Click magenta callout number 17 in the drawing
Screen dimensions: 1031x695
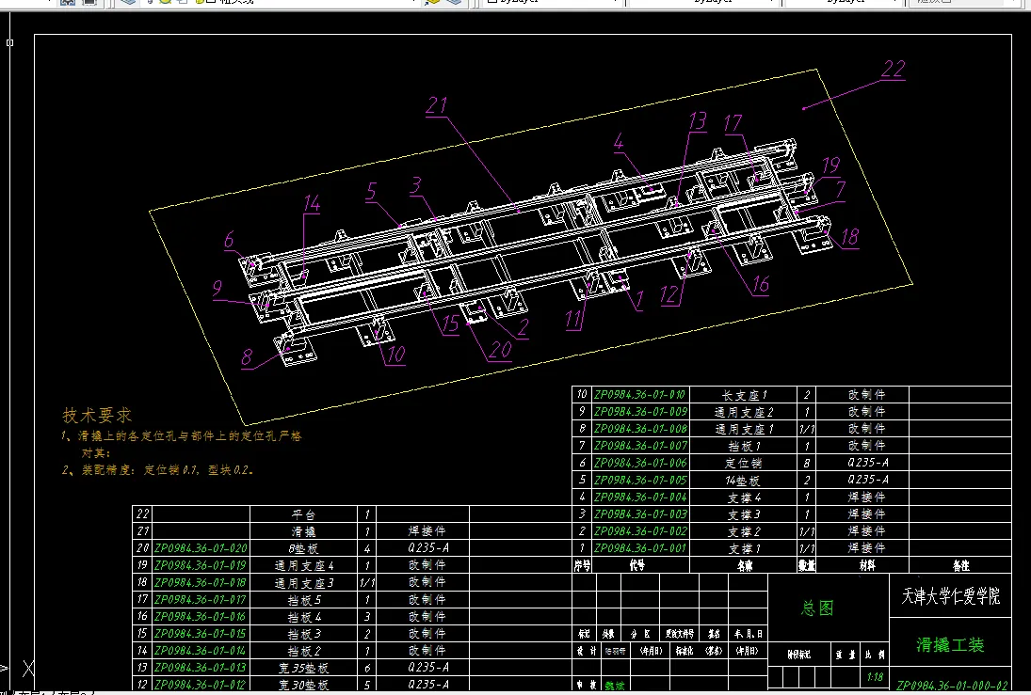tap(733, 123)
